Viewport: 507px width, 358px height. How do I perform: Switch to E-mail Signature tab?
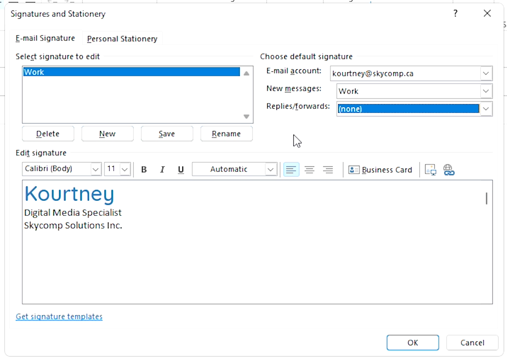point(45,38)
